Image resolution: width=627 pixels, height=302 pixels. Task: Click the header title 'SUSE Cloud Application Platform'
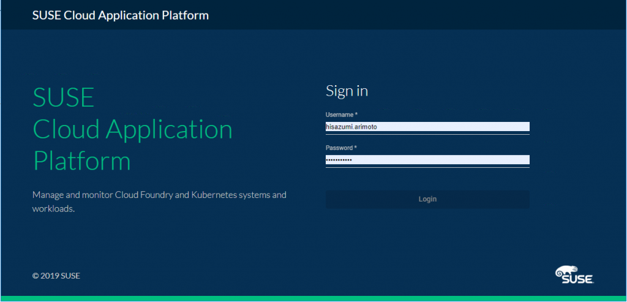pos(121,15)
